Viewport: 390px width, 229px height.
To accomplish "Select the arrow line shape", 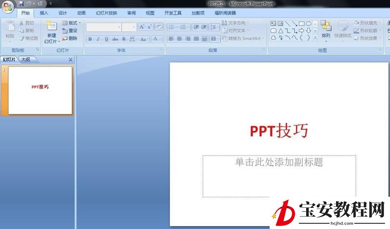I will coord(295,24).
